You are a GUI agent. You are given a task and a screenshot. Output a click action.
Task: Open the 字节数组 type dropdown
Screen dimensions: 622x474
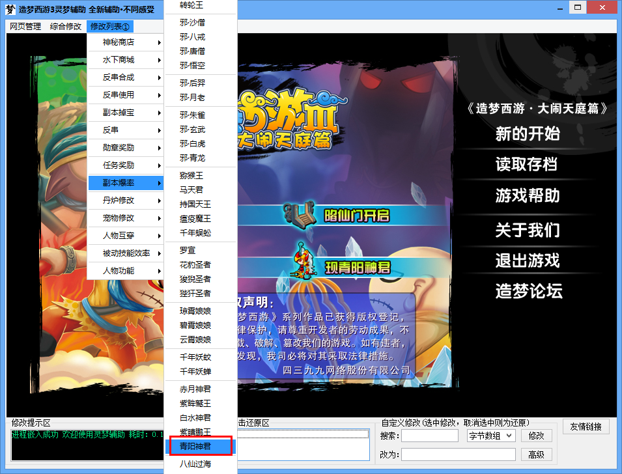point(491,436)
